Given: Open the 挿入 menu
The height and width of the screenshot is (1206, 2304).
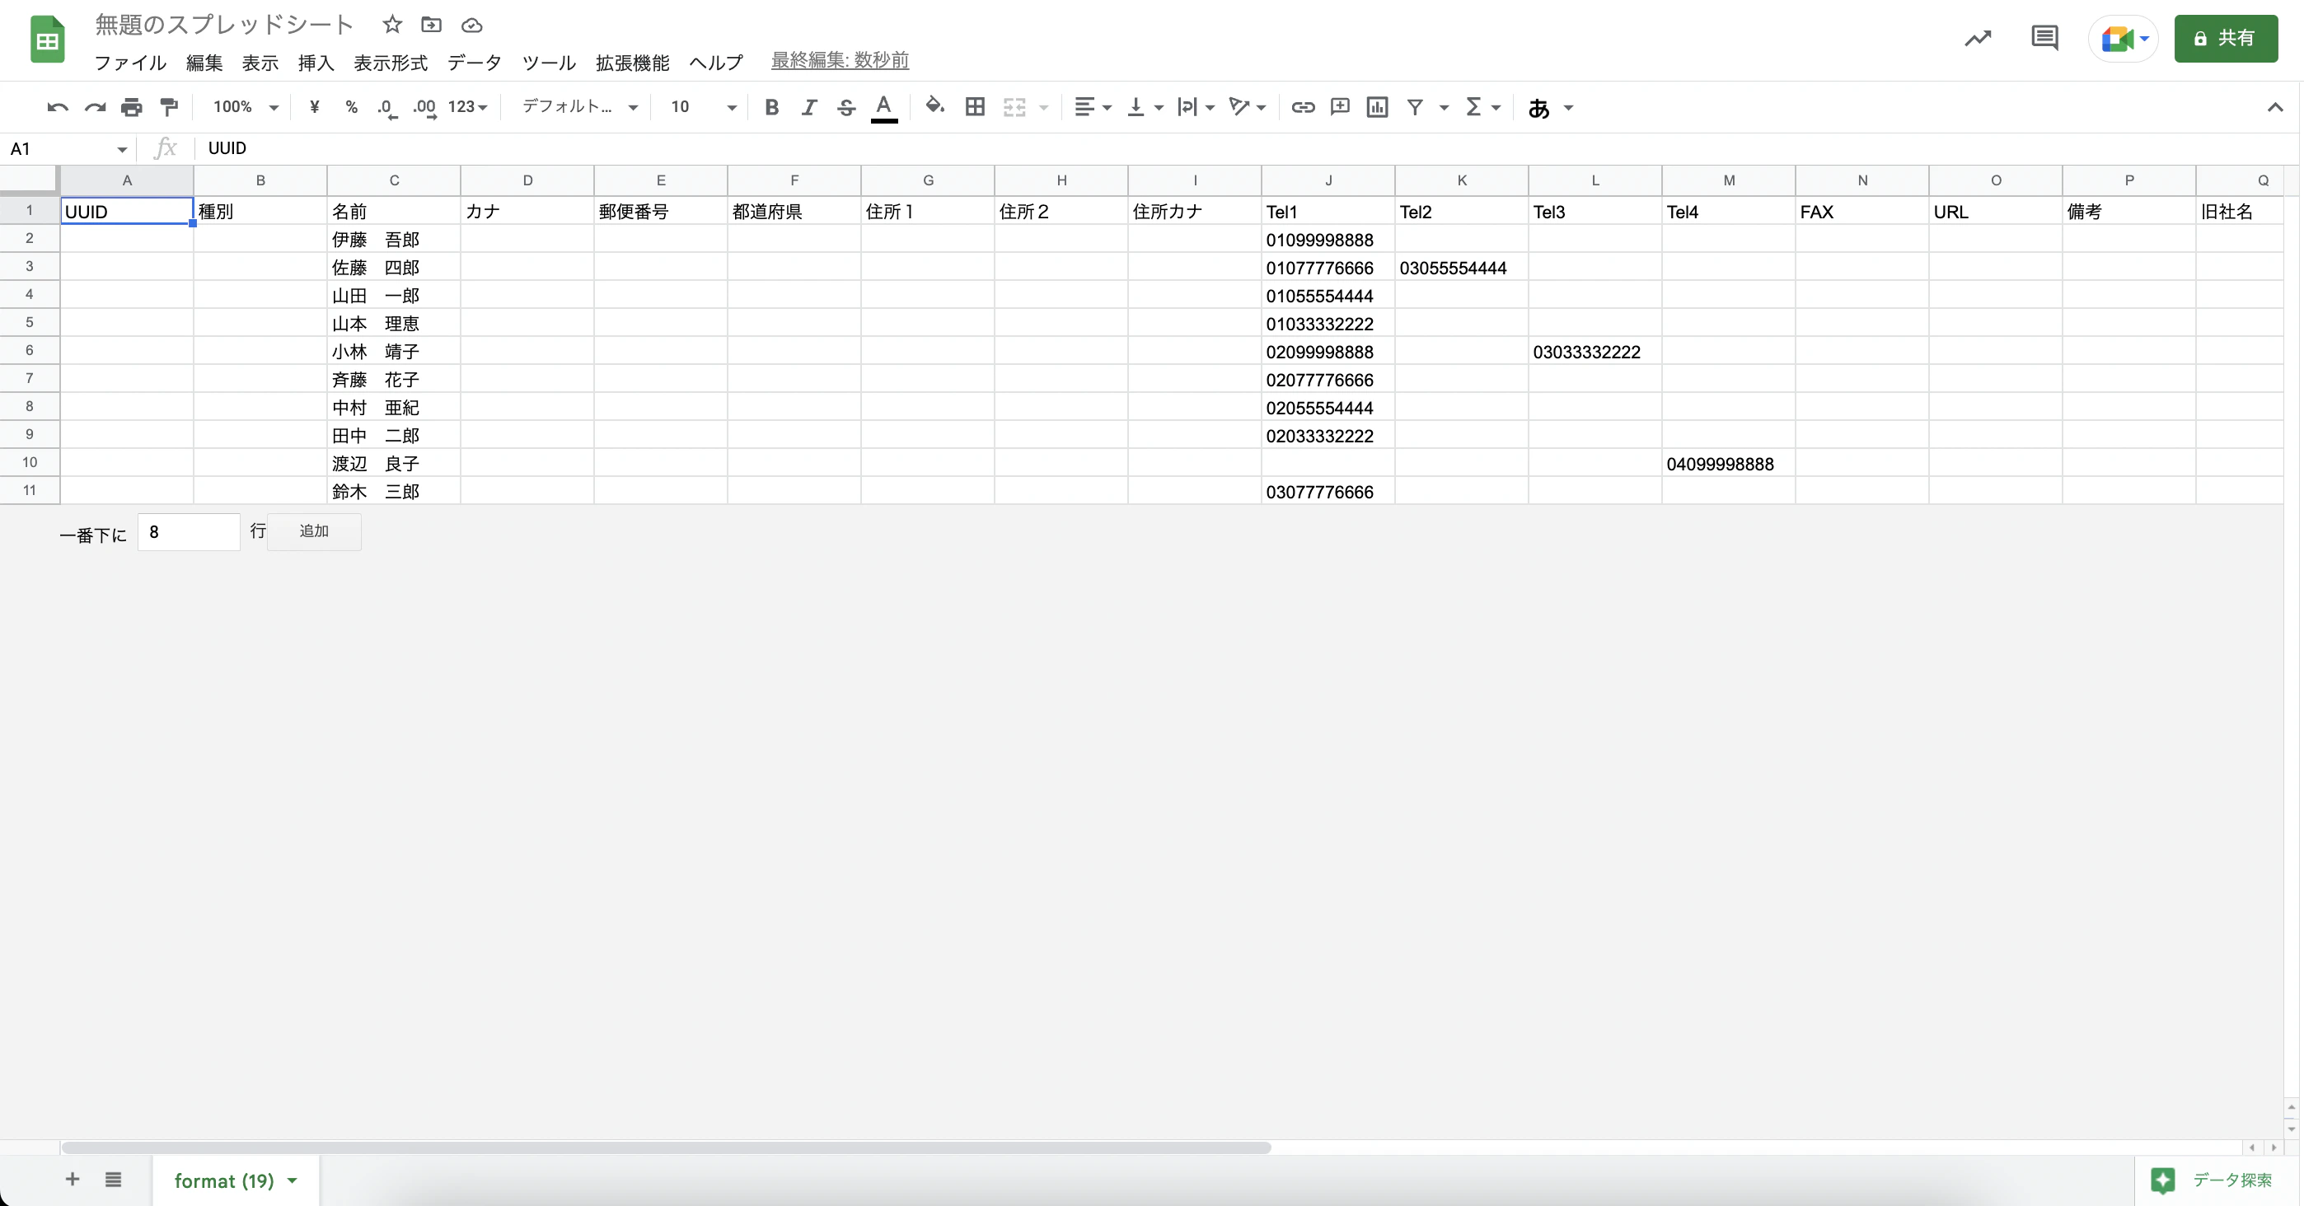Looking at the screenshot, I should pyautogui.click(x=316, y=62).
